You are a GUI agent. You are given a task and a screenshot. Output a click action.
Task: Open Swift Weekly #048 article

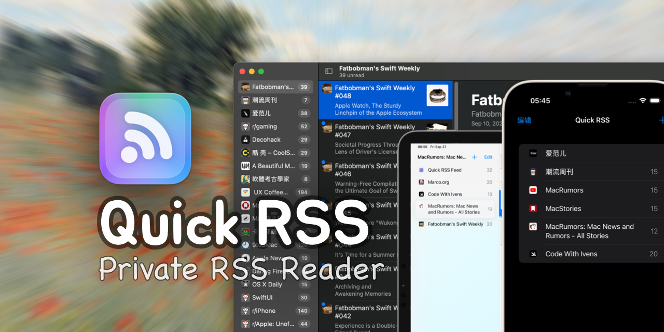[385, 100]
